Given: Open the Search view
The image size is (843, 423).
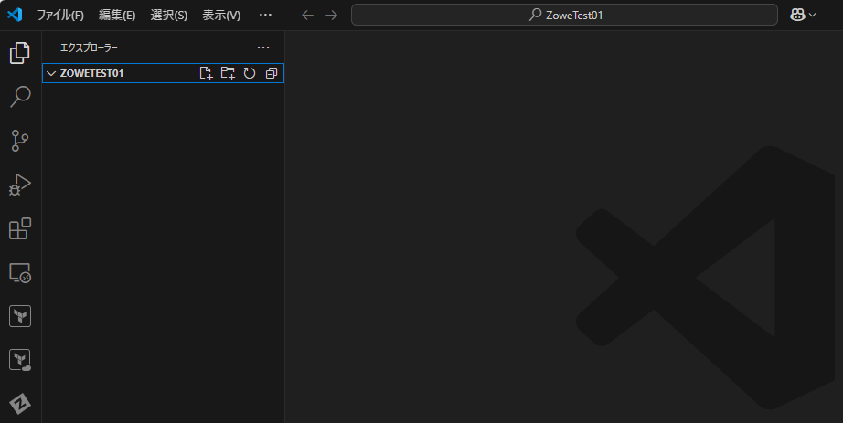Looking at the screenshot, I should click(20, 97).
